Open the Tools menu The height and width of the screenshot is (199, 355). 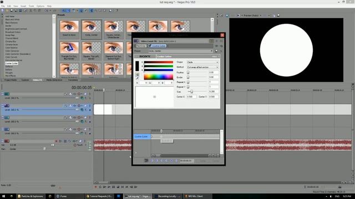pyautogui.click(x=32, y=6)
